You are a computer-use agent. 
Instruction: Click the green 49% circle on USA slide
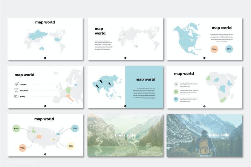click(x=16, y=129)
